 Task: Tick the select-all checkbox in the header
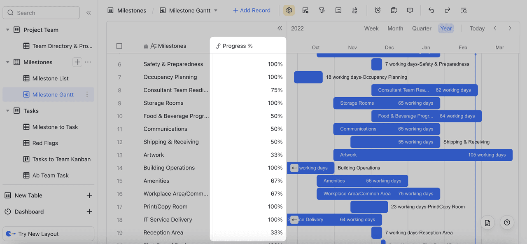click(x=119, y=46)
